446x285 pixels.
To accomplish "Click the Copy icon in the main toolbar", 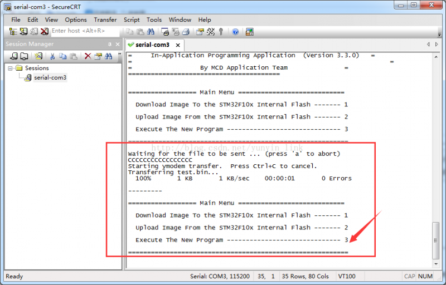I will coord(130,32).
